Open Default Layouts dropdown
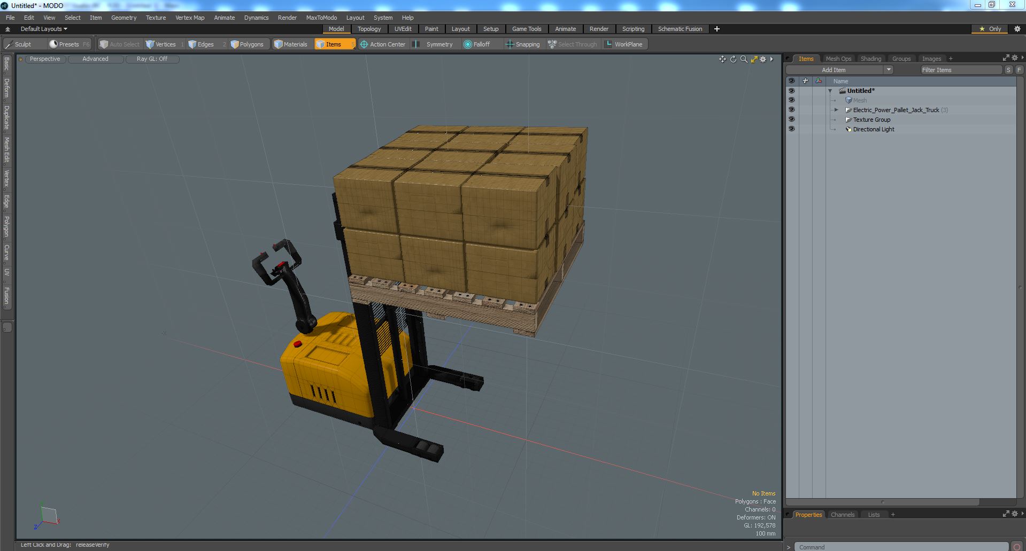 click(44, 29)
